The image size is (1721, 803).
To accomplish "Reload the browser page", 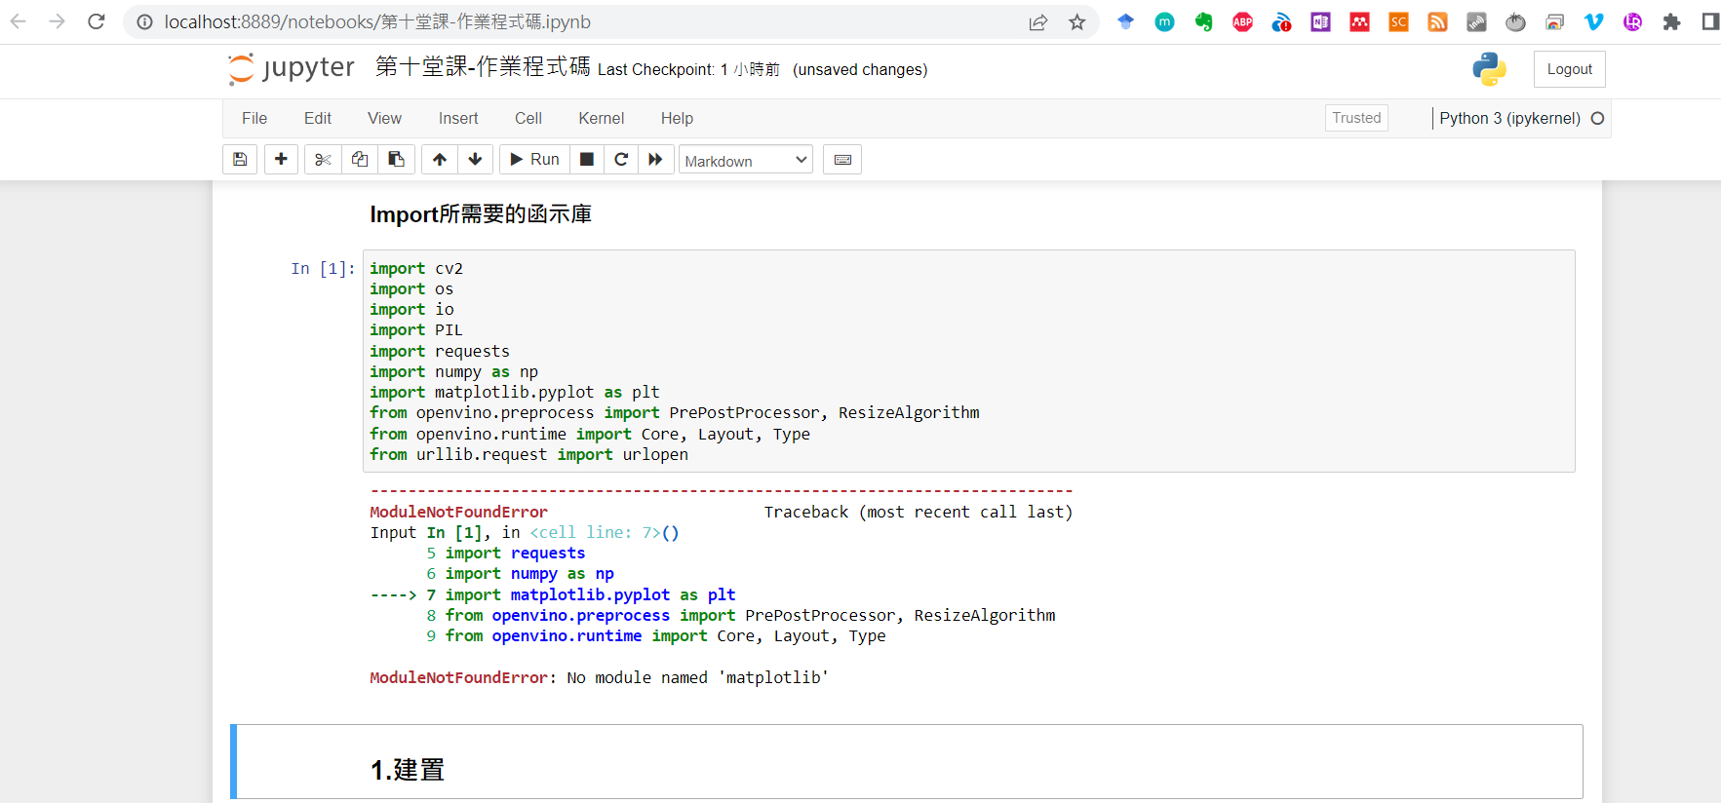I will click(x=97, y=21).
